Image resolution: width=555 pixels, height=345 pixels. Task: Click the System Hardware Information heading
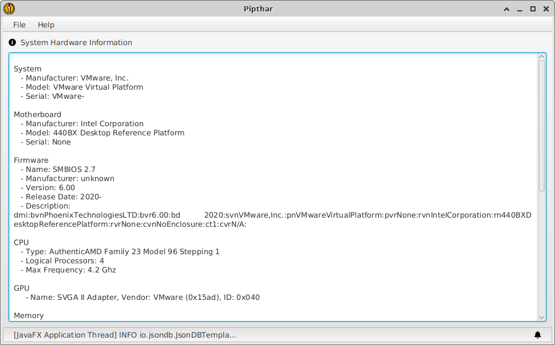point(76,42)
